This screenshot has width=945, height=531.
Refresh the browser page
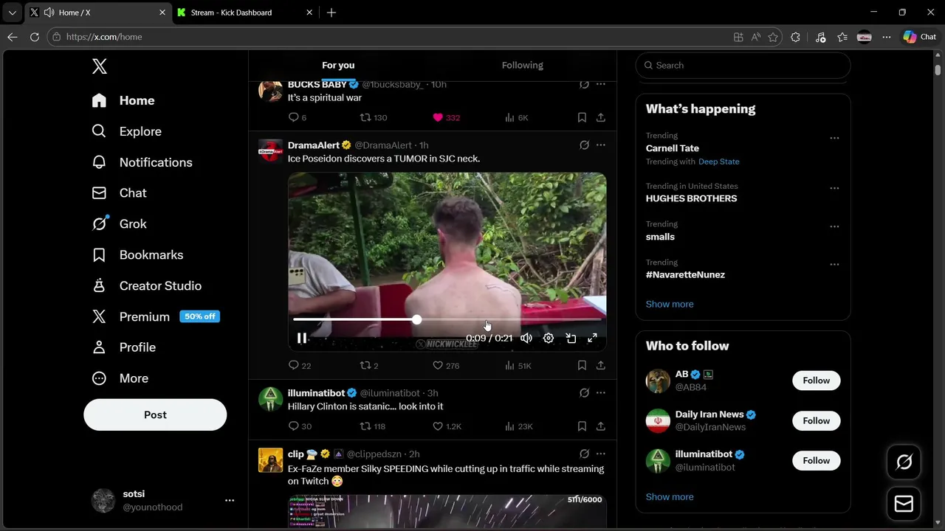point(34,37)
